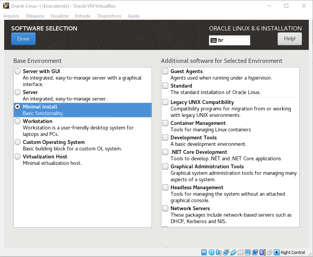Click 'A basic development environment.' description
This screenshot has width=313, height=257.
(208, 144)
